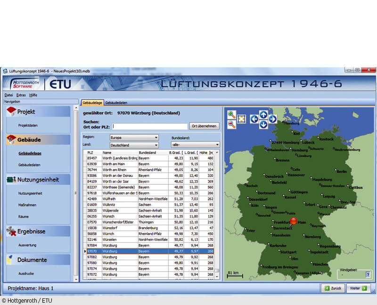Open Gebäudelage in navigation

click(30, 153)
